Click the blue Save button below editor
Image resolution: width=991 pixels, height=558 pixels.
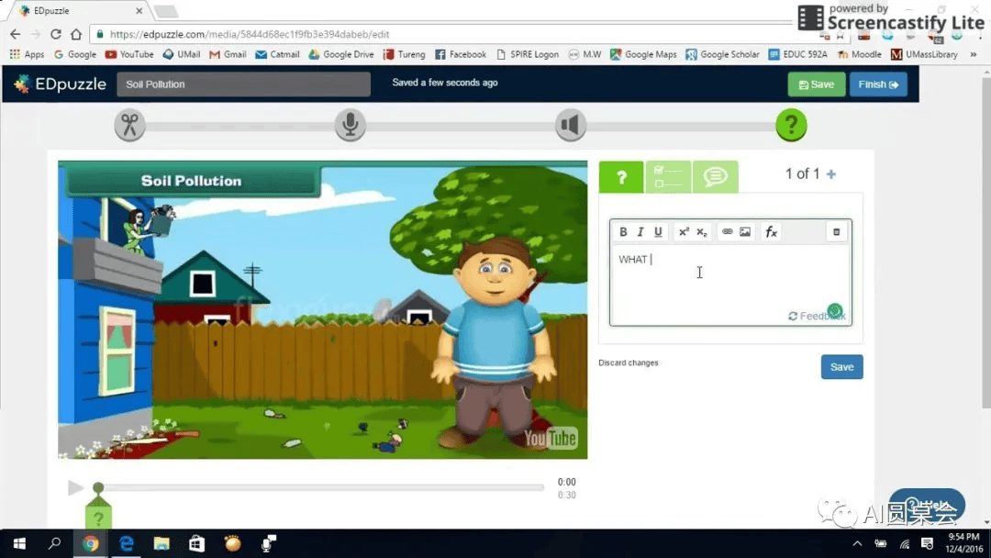[841, 367]
